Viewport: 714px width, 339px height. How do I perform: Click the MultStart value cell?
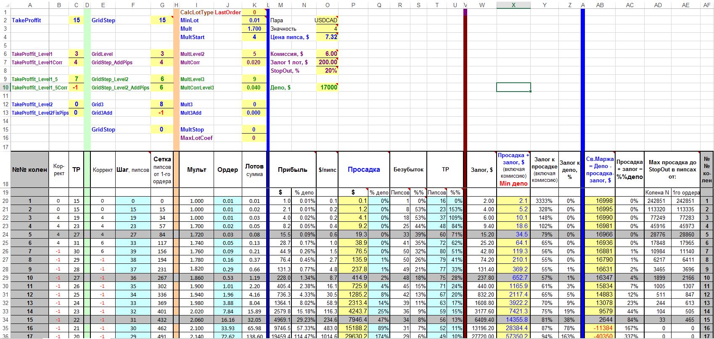pyautogui.click(x=254, y=37)
